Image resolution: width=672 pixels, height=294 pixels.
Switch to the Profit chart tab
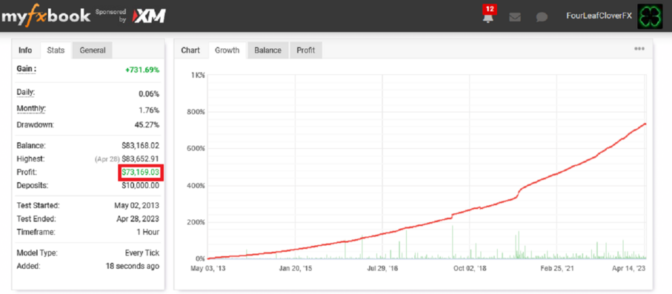306,50
